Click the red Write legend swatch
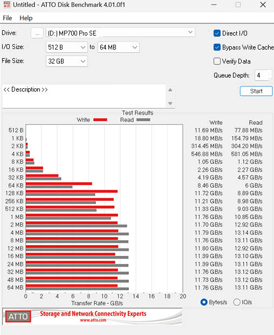Viewport: 274px width, 335px height. [100, 120]
